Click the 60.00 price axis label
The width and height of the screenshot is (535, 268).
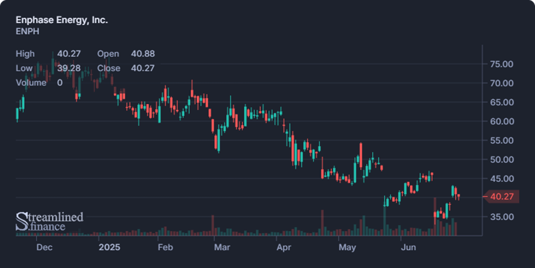(x=501, y=121)
